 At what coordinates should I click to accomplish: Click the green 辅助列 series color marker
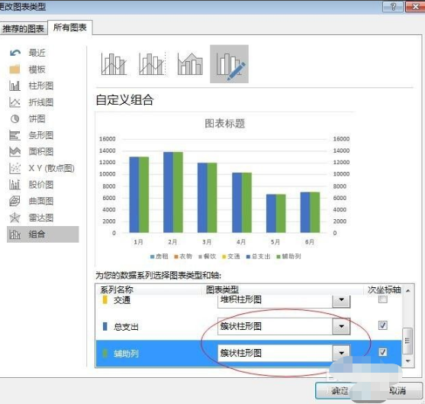[x=105, y=353]
